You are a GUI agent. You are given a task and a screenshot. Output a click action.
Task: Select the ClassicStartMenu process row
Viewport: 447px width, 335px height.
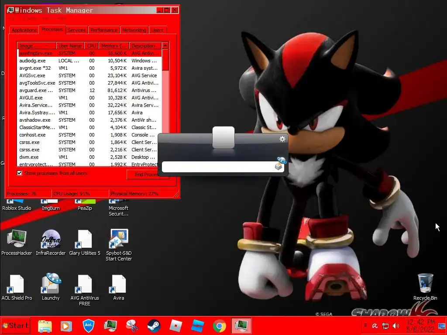(x=89, y=127)
